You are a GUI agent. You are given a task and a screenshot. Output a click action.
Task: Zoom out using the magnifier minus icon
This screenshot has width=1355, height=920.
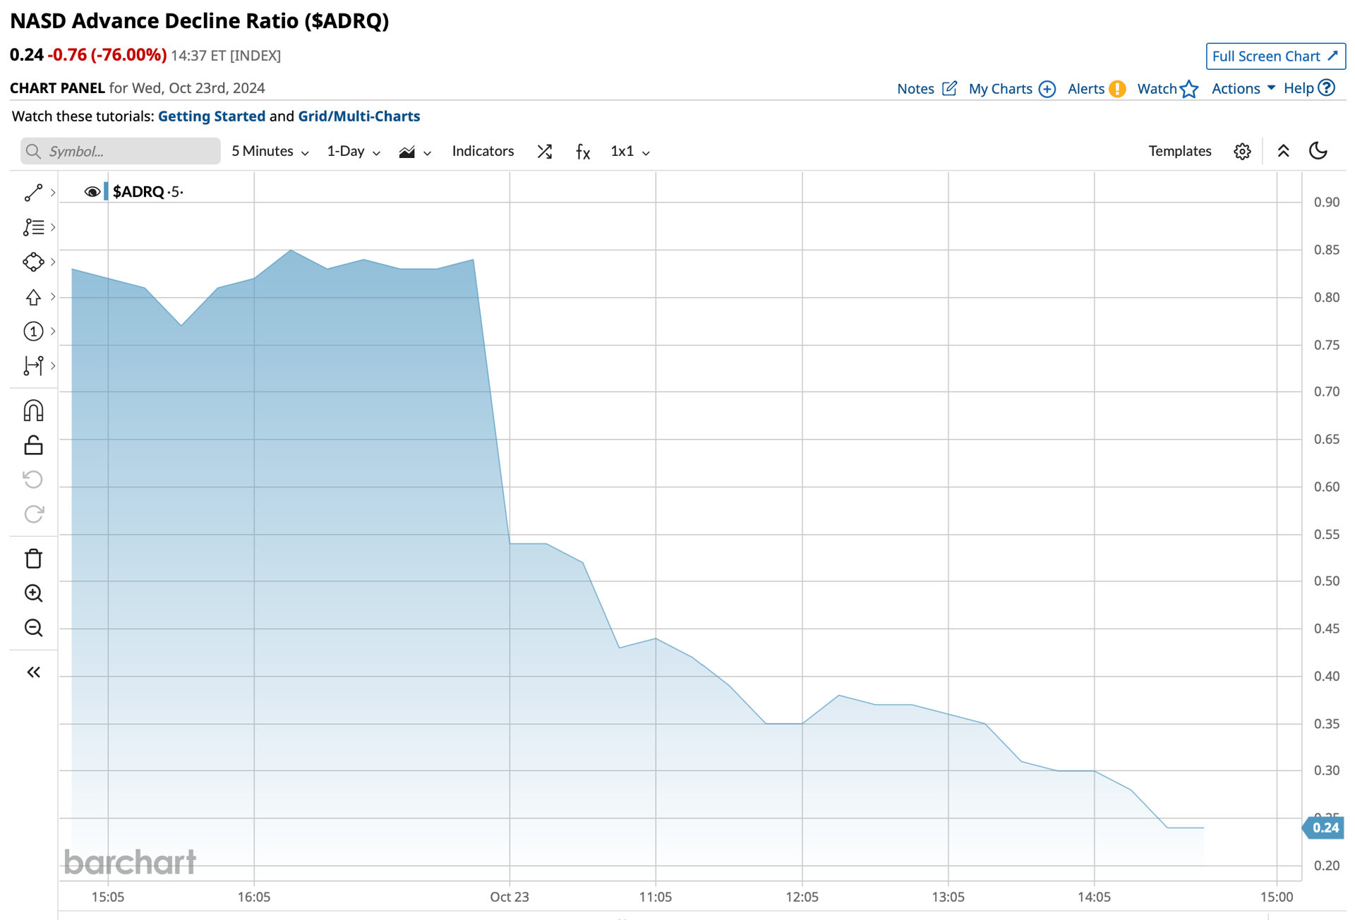(x=33, y=628)
